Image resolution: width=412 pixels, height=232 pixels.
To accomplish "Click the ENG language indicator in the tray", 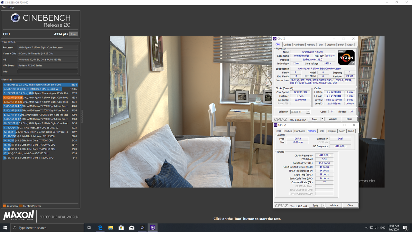I will click(x=383, y=227).
